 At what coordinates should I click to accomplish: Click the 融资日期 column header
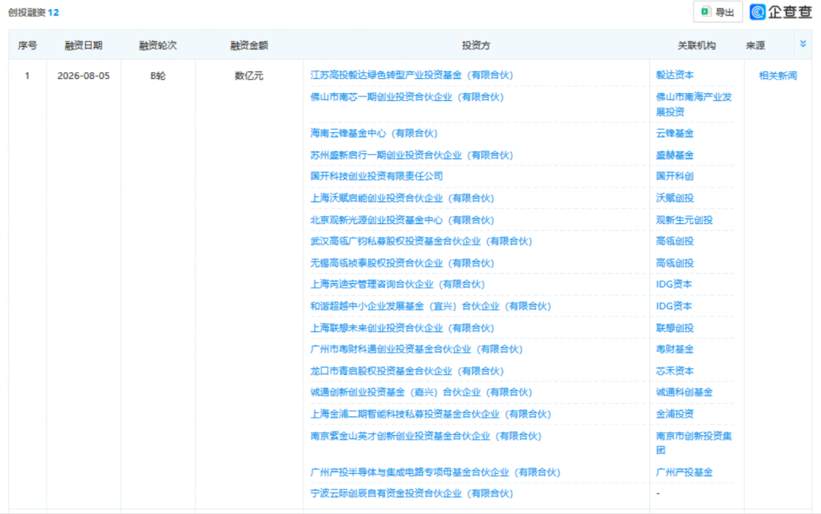(84, 46)
